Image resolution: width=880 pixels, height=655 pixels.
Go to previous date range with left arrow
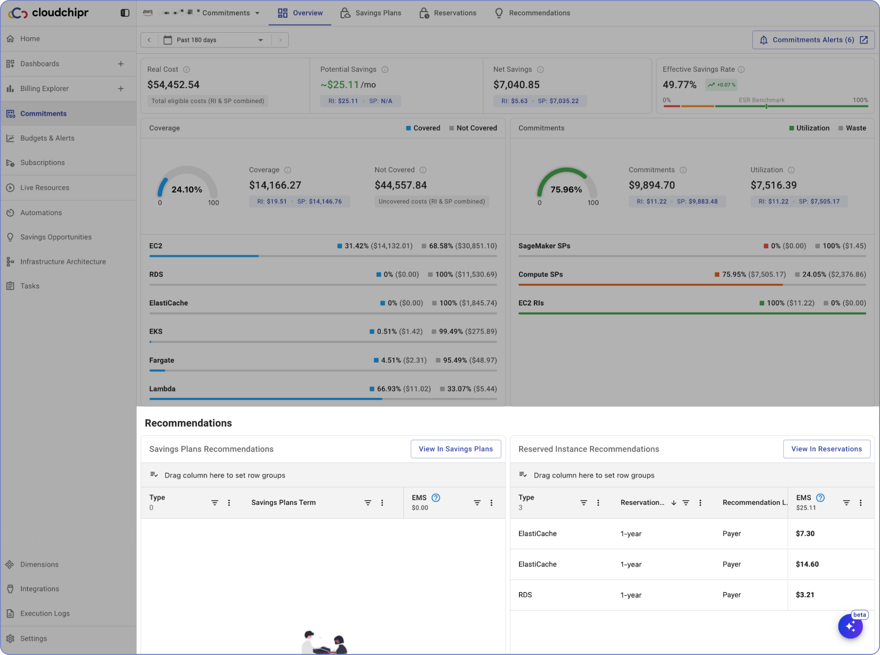(x=149, y=40)
